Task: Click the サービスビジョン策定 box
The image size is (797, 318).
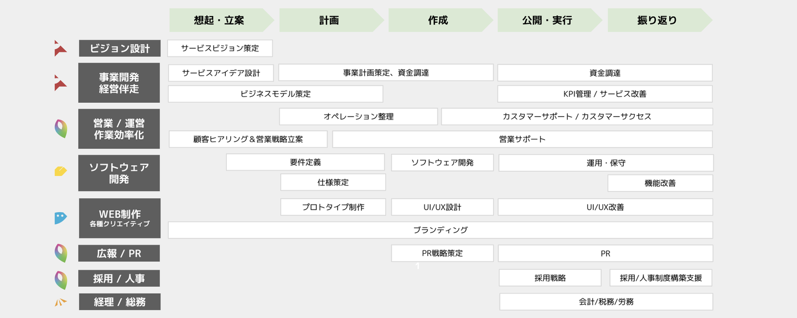Action: (220, 48)
